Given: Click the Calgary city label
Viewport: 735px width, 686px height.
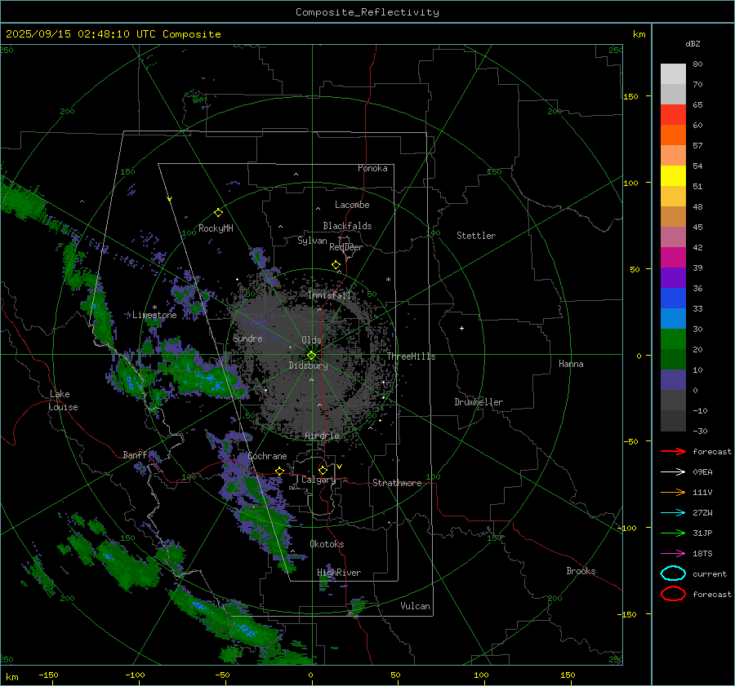Looking at the screenshot, I should click(x=318, y=480).
